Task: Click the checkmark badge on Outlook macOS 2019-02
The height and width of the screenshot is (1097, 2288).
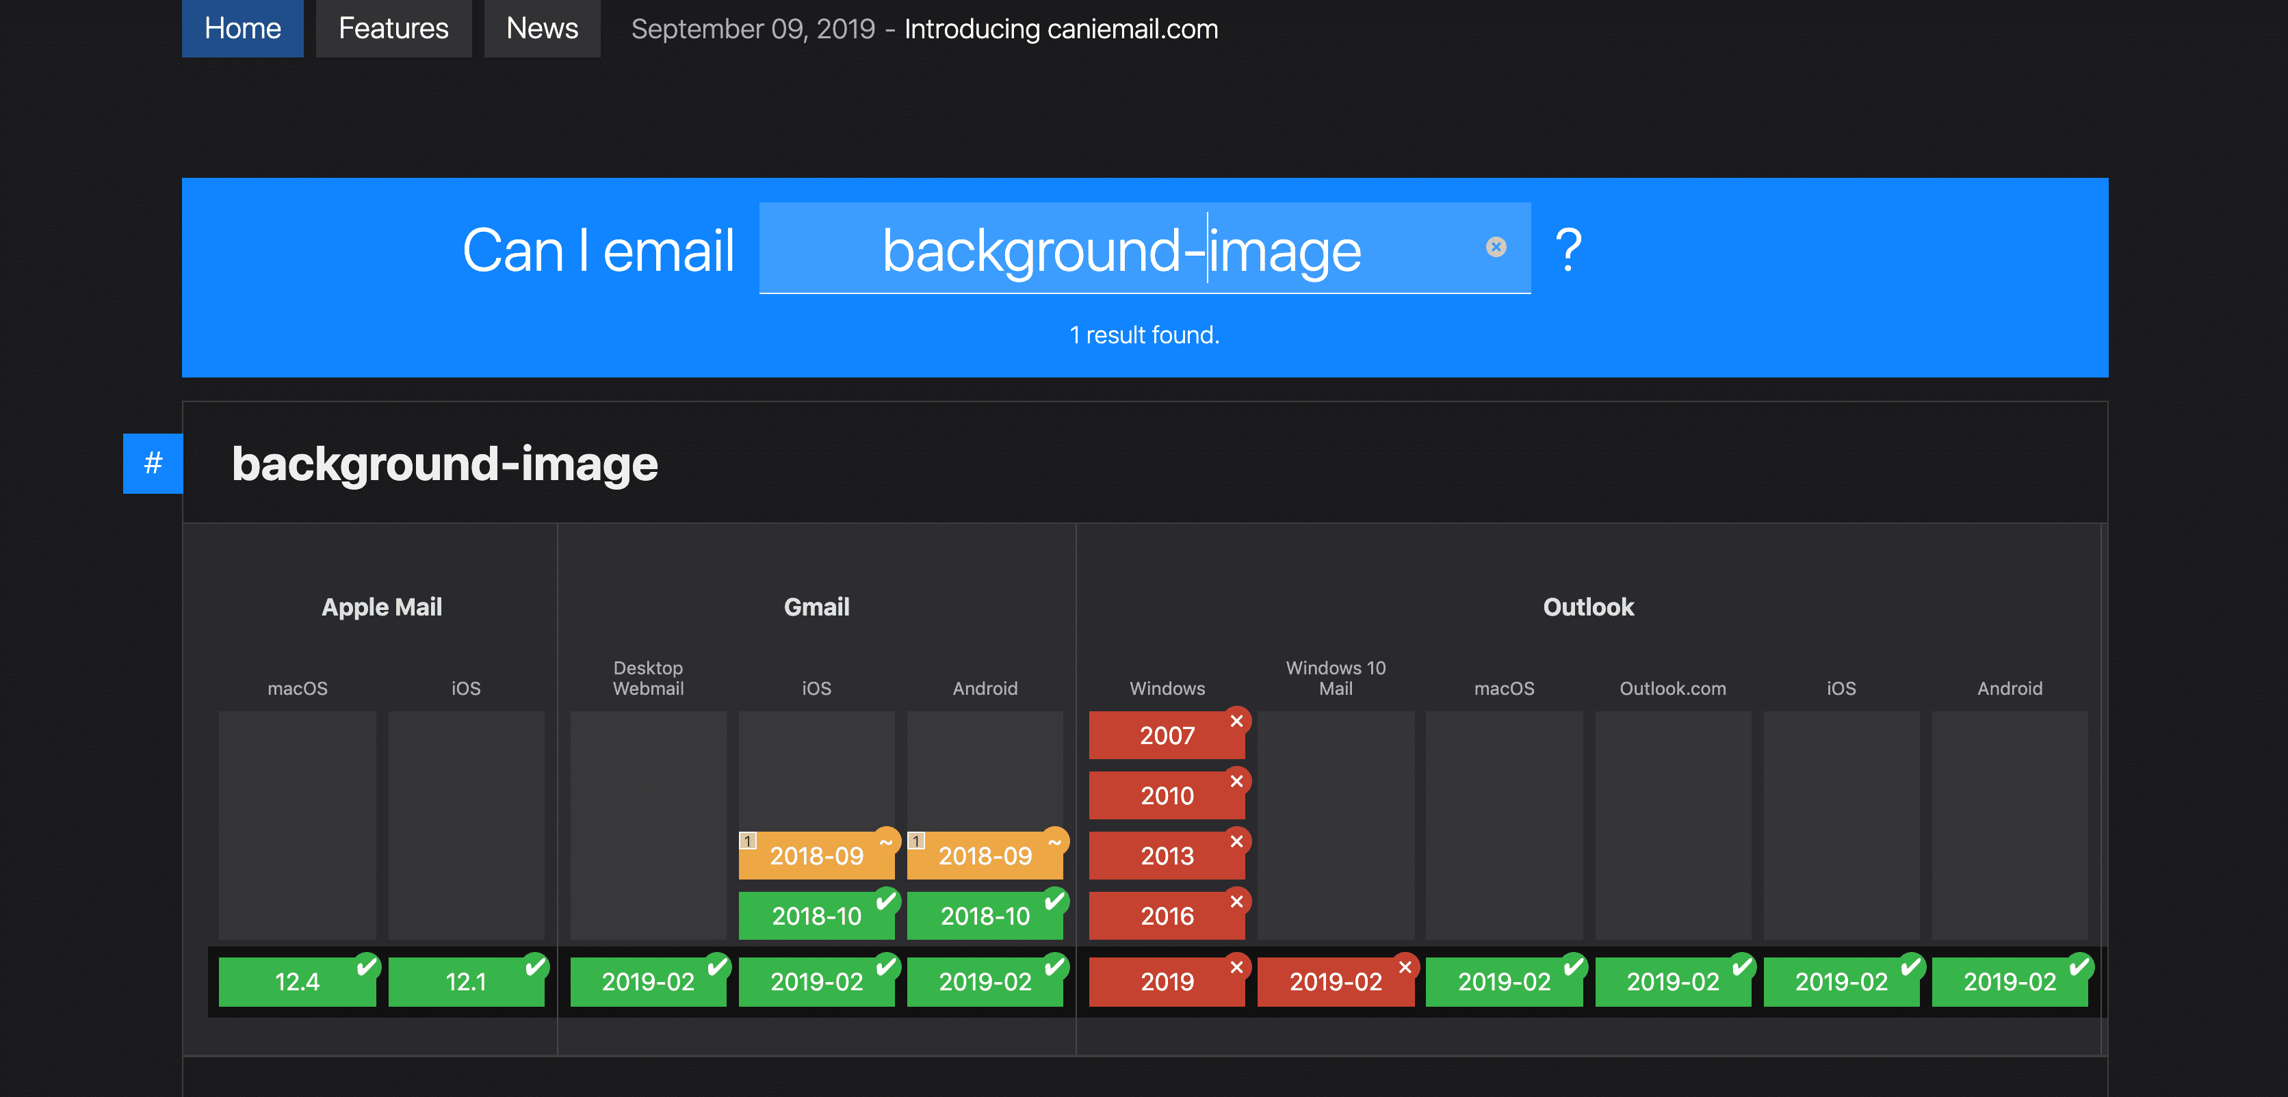Action: [x=1574, y=966]
